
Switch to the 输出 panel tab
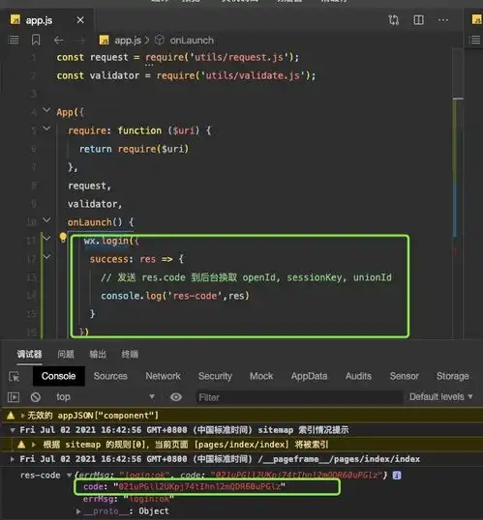98,354
